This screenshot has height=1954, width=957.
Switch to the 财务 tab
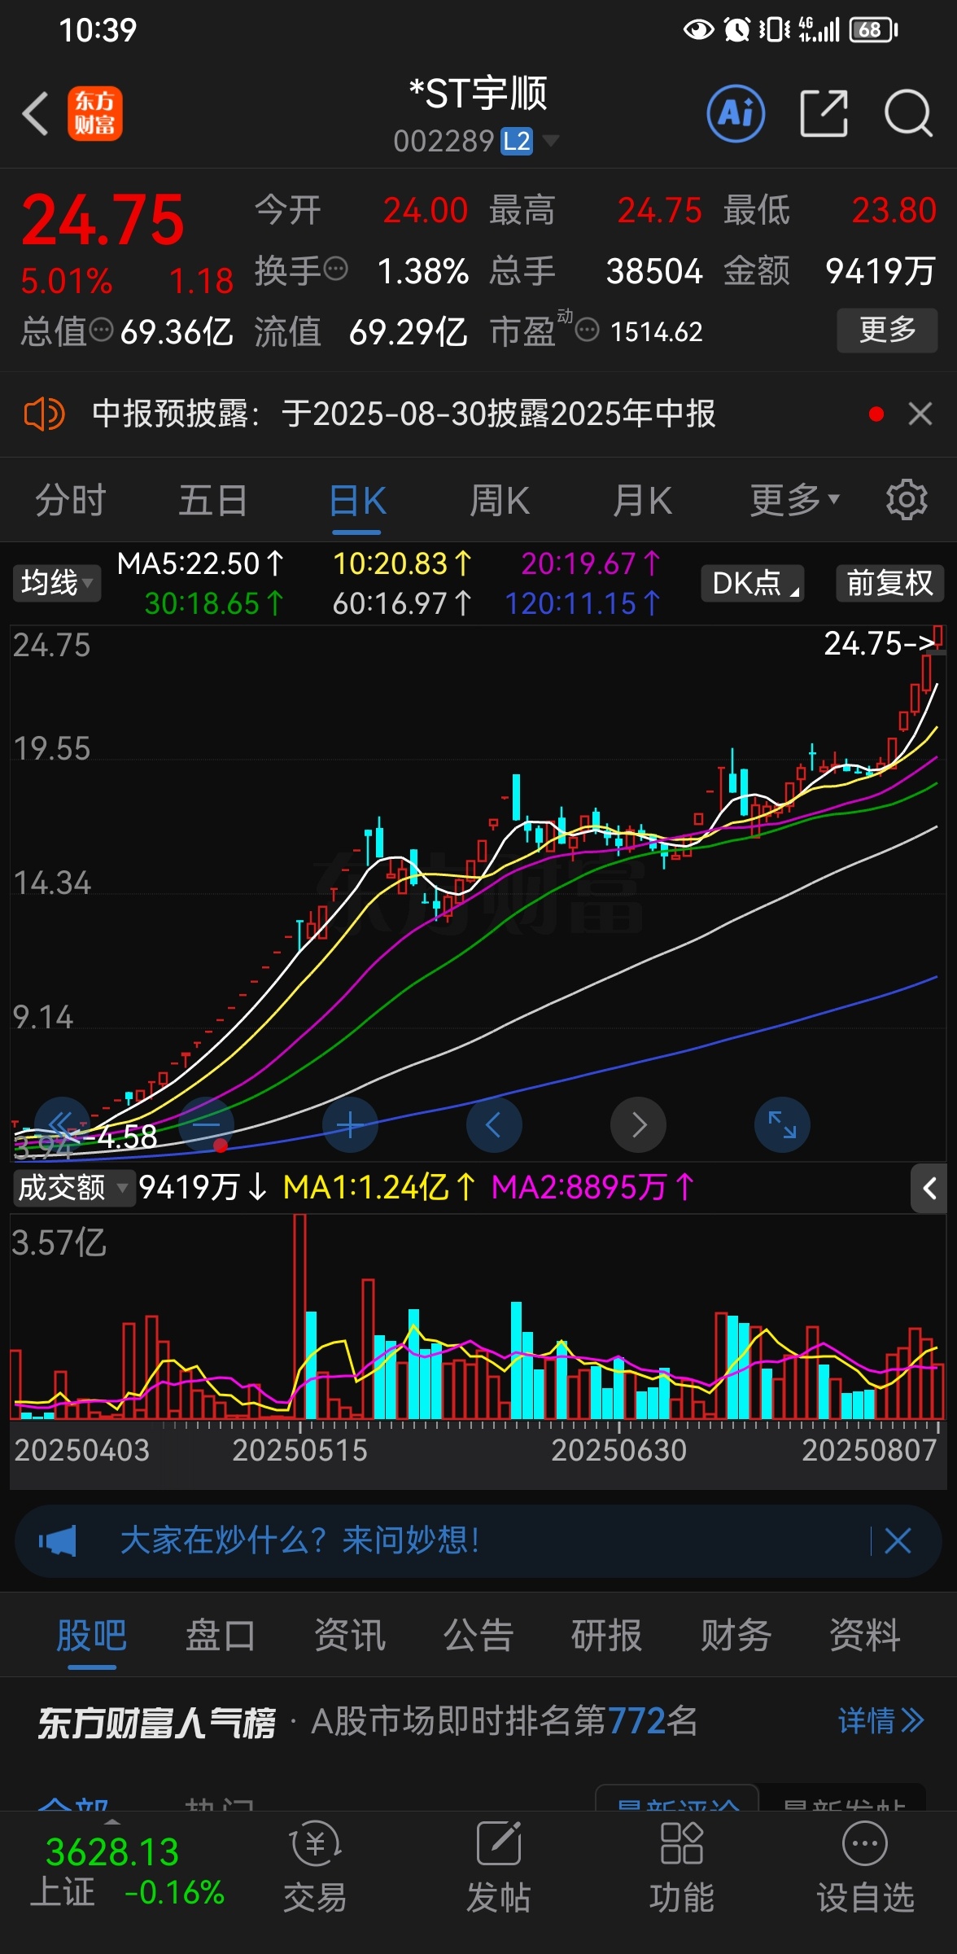pyautogui.click(x=736, y=1635)
